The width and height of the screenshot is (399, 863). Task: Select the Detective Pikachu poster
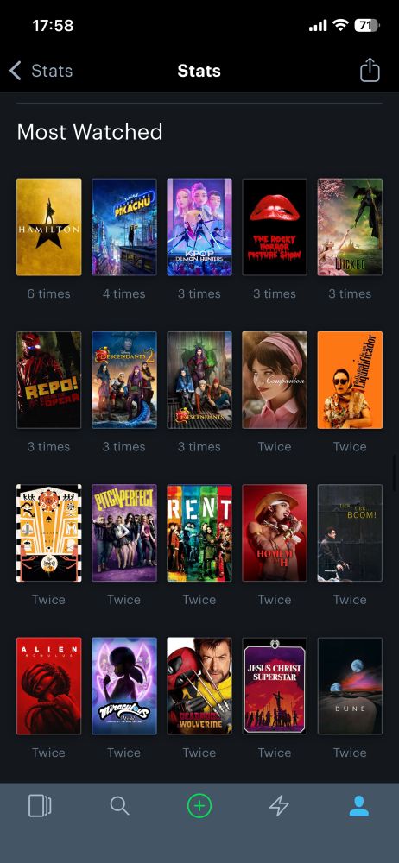[124, 227]
